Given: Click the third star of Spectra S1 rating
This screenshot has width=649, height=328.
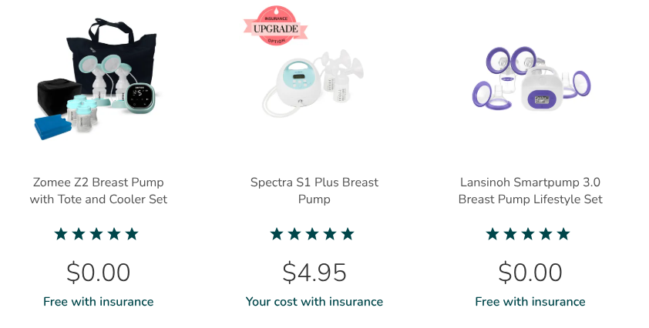Looking at the screenshot, I should click(312, 234).
